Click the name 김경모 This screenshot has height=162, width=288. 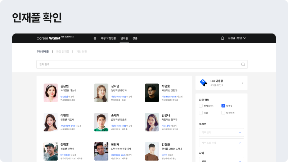pos(166,145)
